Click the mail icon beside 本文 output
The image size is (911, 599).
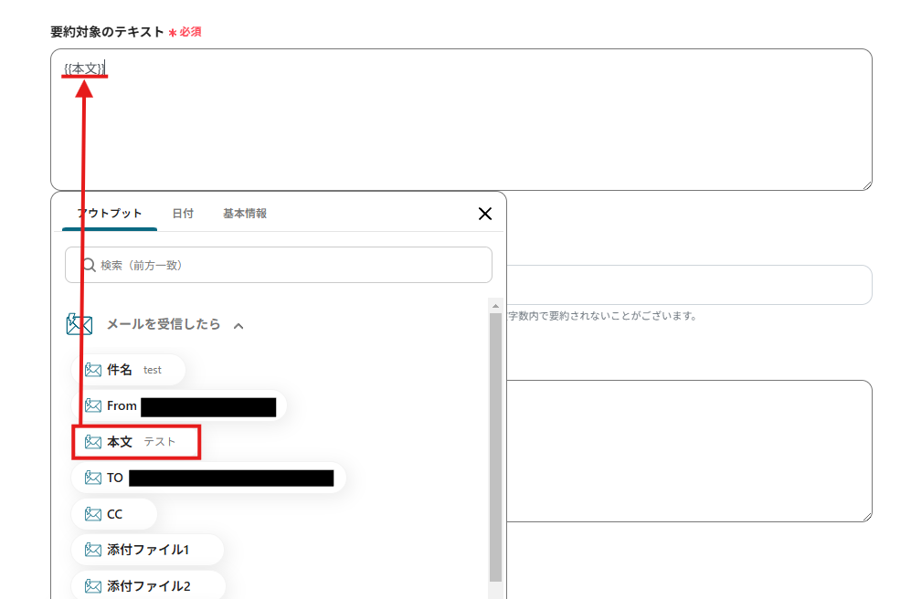(92, 442)
